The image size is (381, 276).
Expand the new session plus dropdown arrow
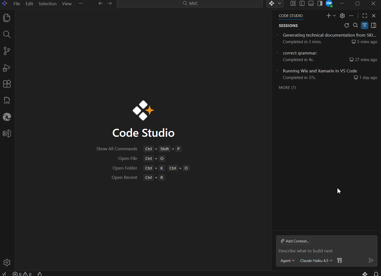click(334, 16)
